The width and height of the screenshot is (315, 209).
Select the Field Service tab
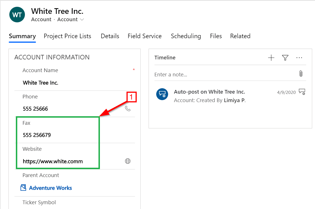click(x=145, y=36)
